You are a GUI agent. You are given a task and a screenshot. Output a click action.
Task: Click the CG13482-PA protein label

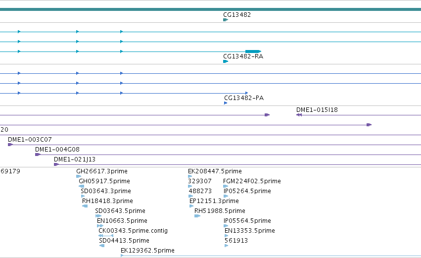pos(244,98)
